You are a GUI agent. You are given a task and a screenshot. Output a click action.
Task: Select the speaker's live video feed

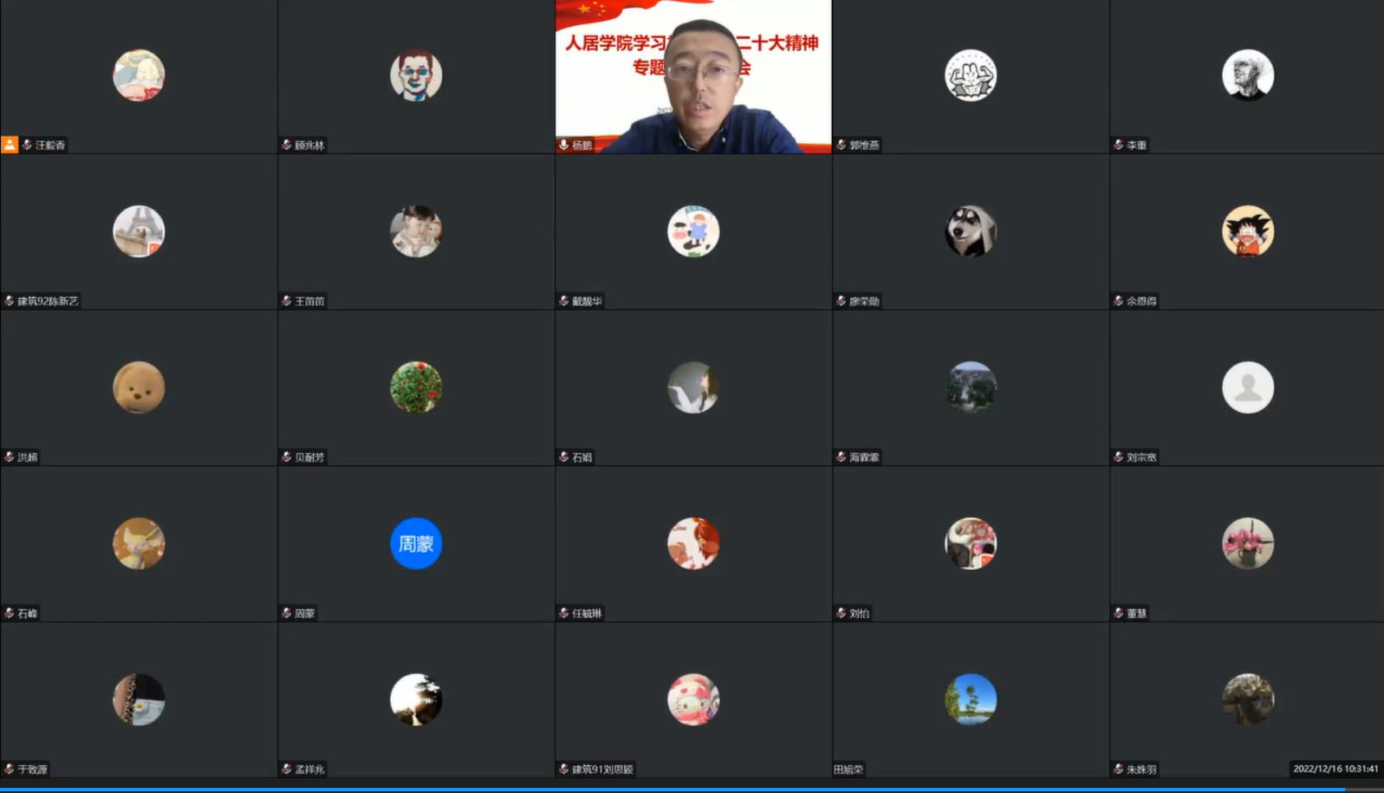click(693, 78)
